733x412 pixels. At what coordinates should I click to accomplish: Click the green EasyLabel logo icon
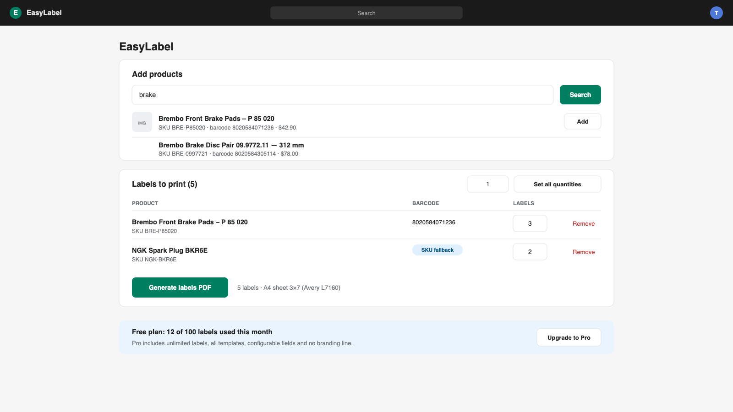16,13
